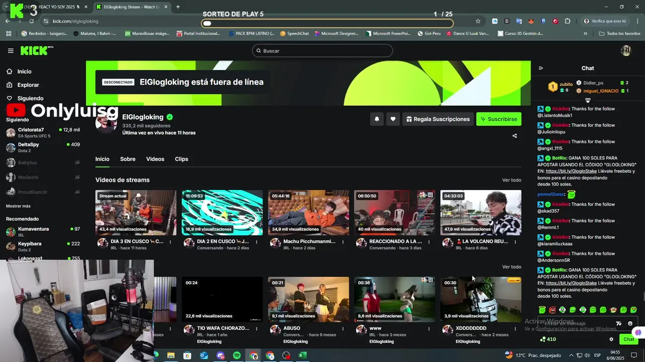Go back in browser history

7,21
